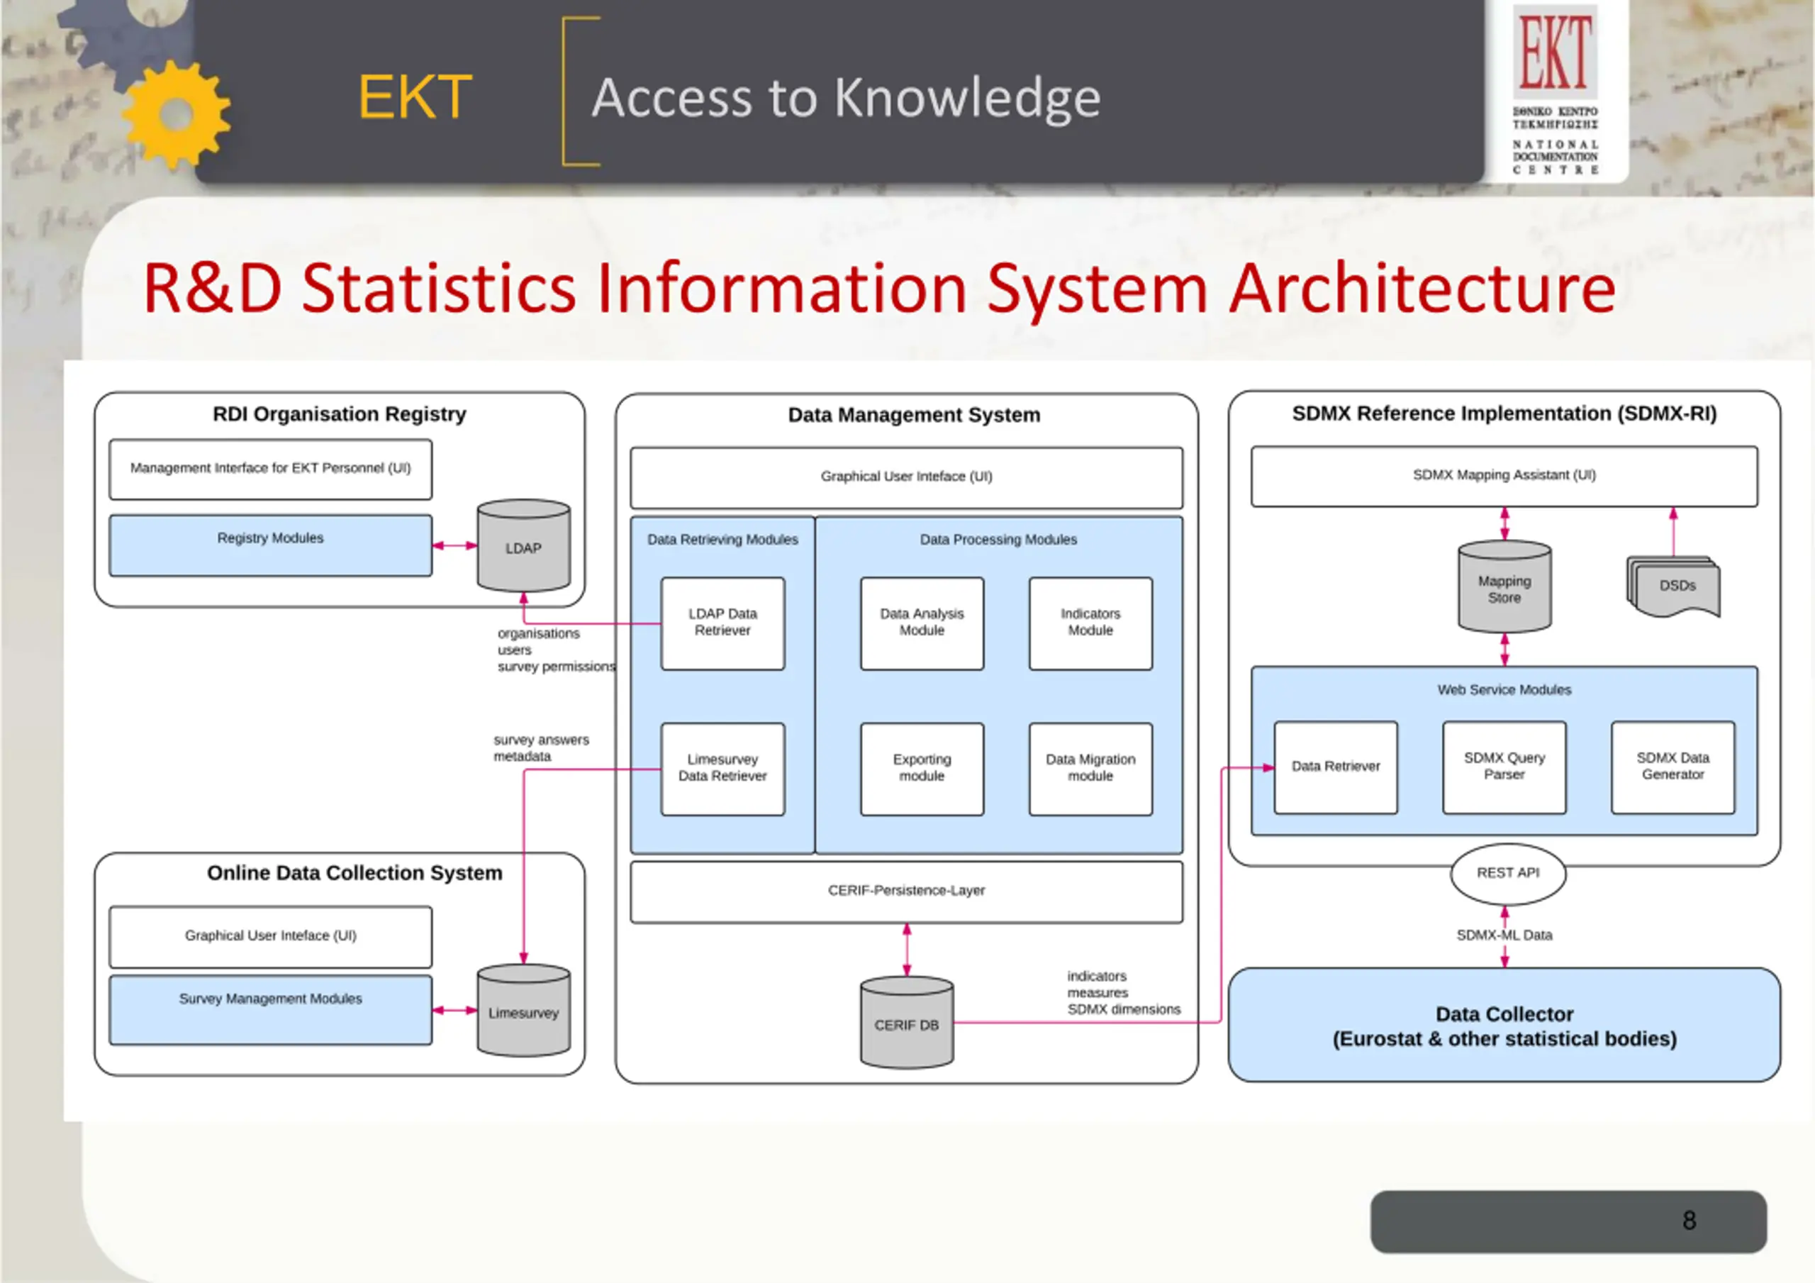1815x1283 pixels.
Task: Select the Limesurvey Data Retriever box
Action: pos(722,769)
